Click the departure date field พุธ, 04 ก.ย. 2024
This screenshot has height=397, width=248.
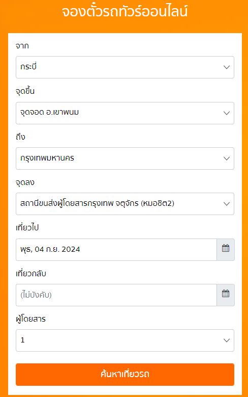pos(116,249)
